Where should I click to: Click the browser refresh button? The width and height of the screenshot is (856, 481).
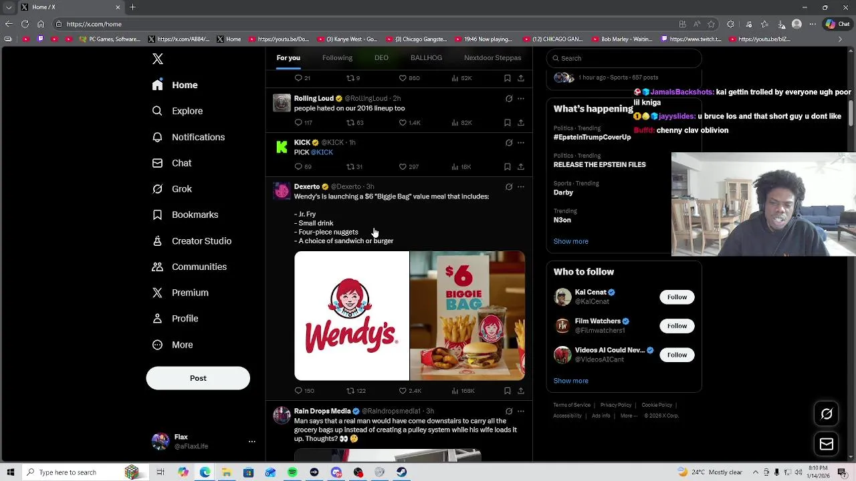[25, 24]
